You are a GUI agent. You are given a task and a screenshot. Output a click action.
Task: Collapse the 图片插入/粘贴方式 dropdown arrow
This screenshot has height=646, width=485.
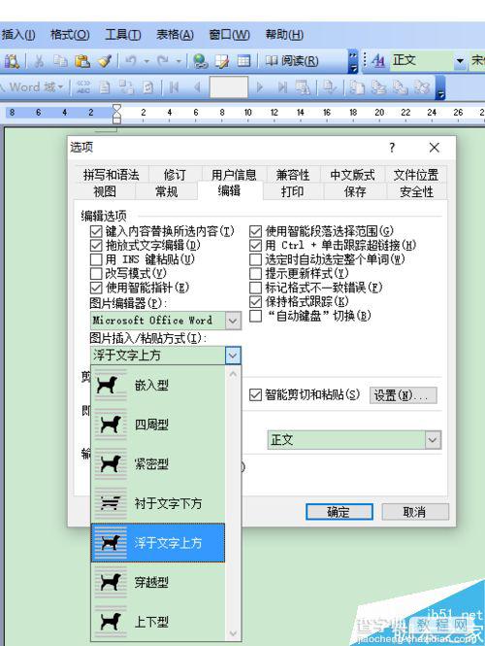click(233, 356)
